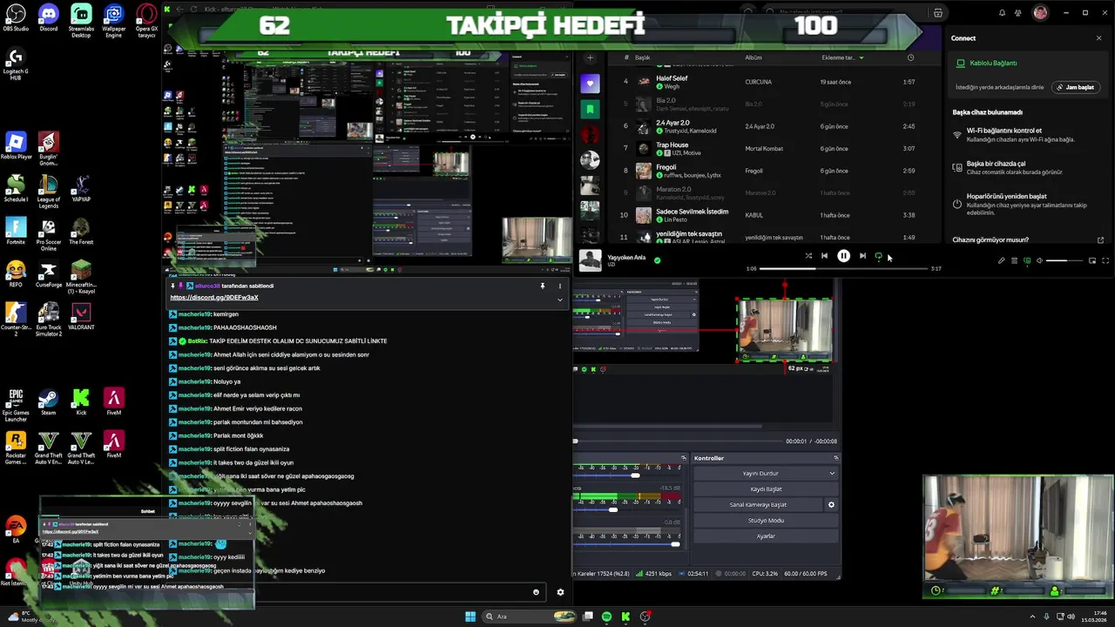Open Kick app from the taskbar
The width and height of the screenshot is (1115, 627).
(x=625, y=617)
